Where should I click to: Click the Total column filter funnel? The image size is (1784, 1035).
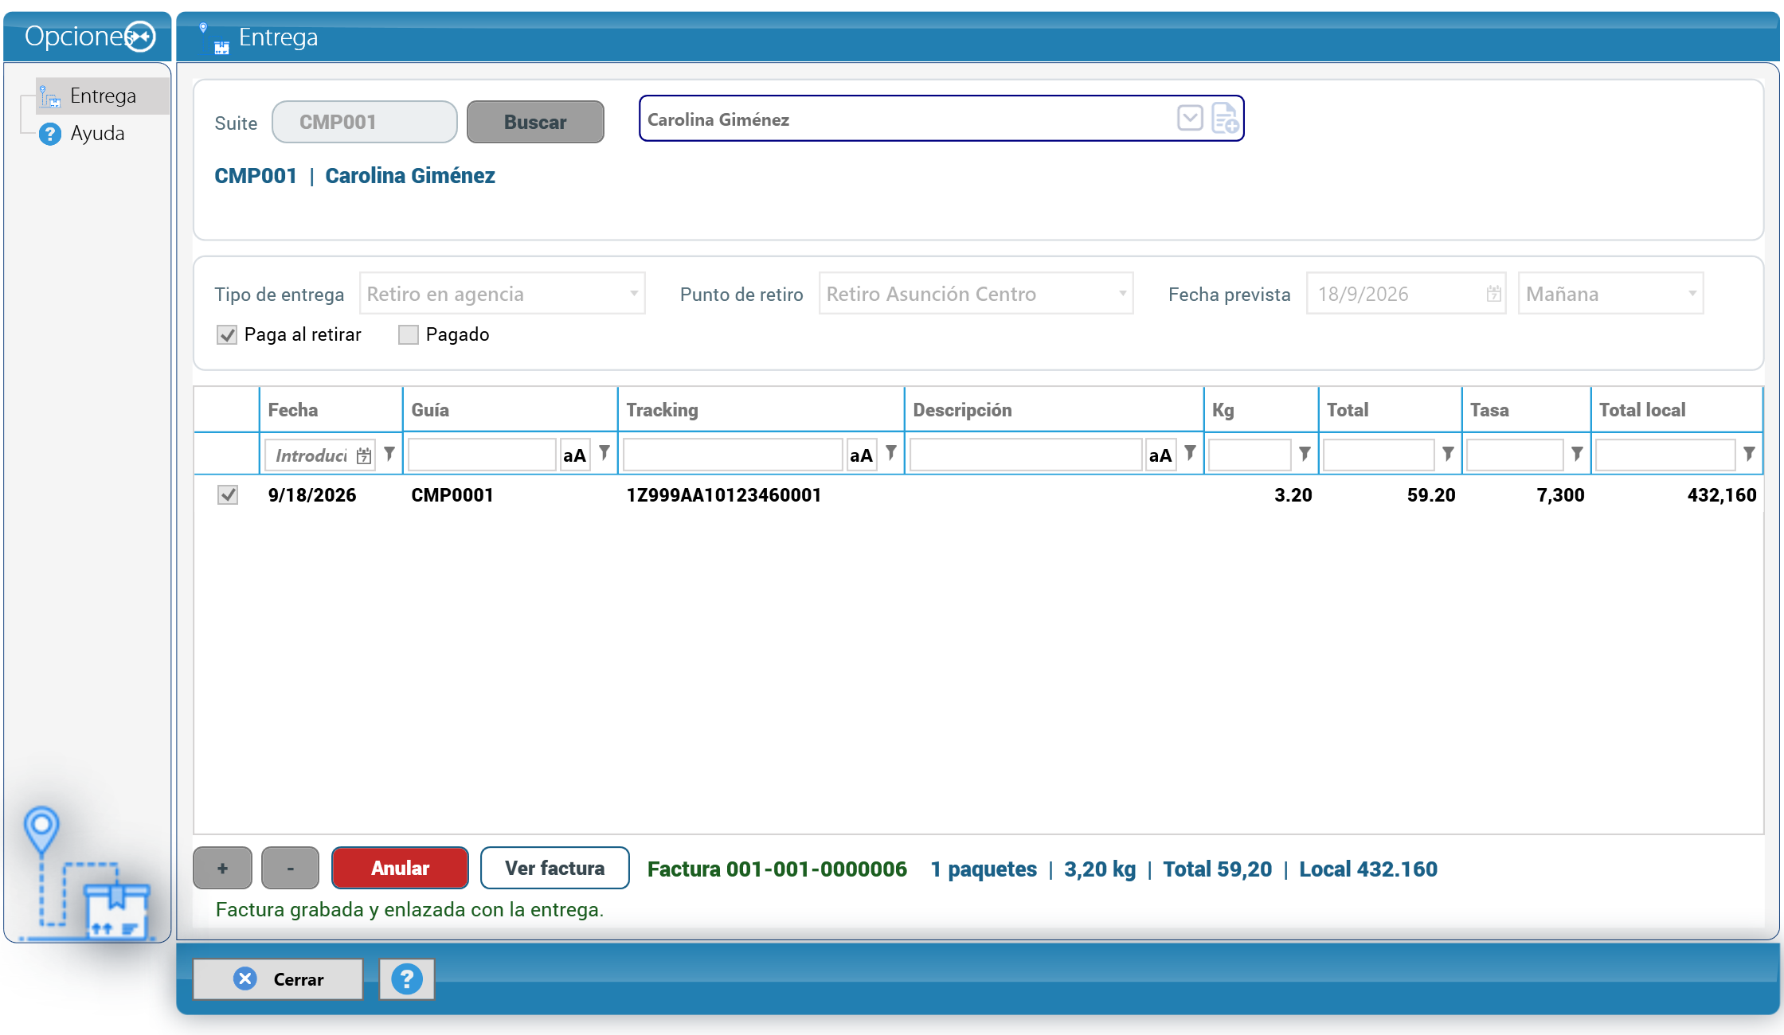[x=1448, y=454]
